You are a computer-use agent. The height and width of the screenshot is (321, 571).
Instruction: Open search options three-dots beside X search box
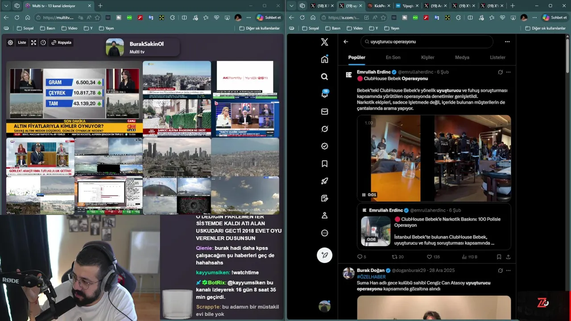(507, 41)
